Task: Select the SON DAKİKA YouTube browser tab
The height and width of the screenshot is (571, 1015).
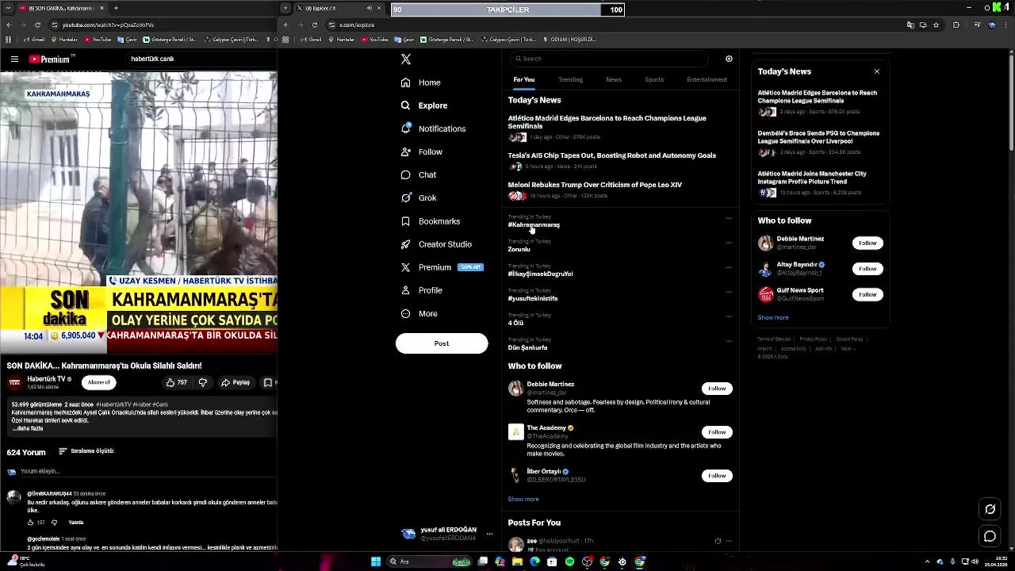Action: click(61, 8)
